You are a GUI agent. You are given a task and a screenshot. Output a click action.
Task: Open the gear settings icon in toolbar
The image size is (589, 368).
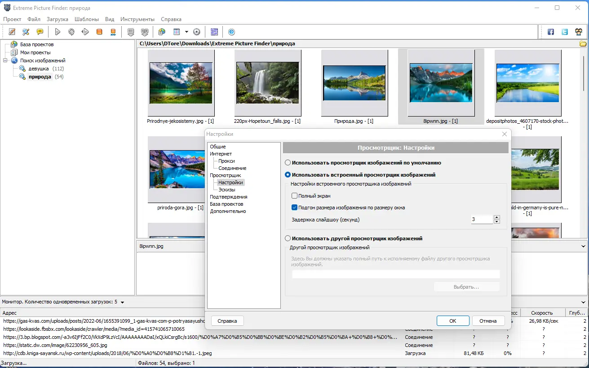pos(196,32)
